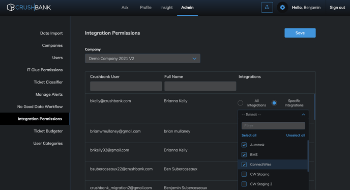
Task: Check the CW Staging checkbox
Action: (244, 174)
